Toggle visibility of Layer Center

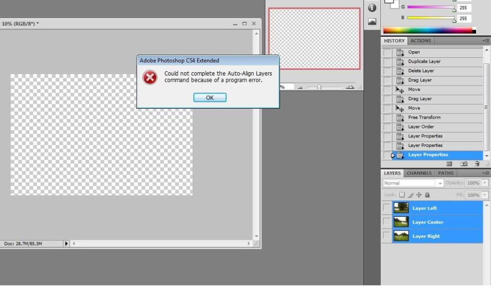coord(387,222)
